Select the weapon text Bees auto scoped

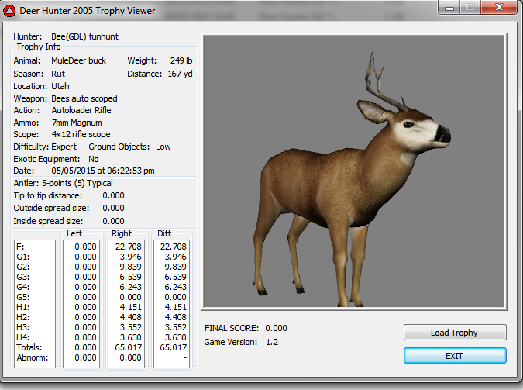(85, 98)
